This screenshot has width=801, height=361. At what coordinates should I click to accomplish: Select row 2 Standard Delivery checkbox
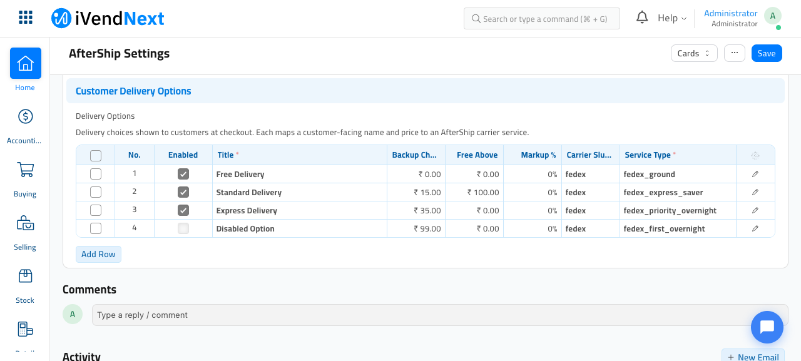[x=96, y=192]
